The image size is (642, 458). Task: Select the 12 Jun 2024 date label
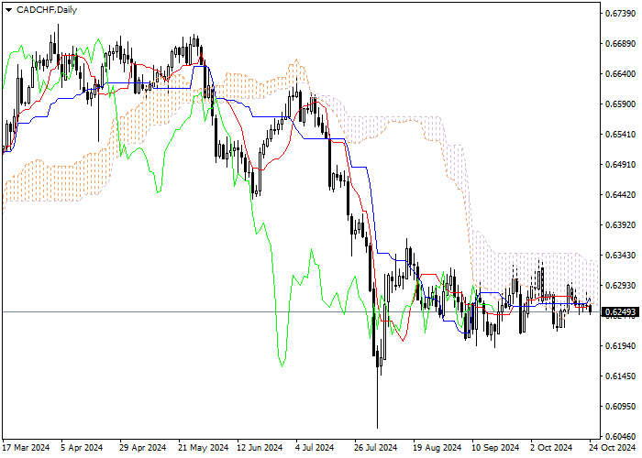tap(260, 448)
